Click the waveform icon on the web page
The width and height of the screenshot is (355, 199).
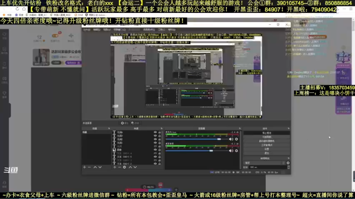pyautogui.click(x=71, y=36)
